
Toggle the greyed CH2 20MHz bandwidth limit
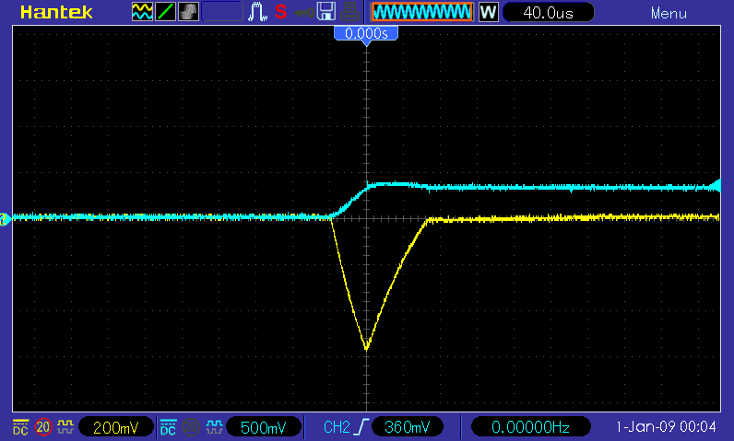click(191, 427)
